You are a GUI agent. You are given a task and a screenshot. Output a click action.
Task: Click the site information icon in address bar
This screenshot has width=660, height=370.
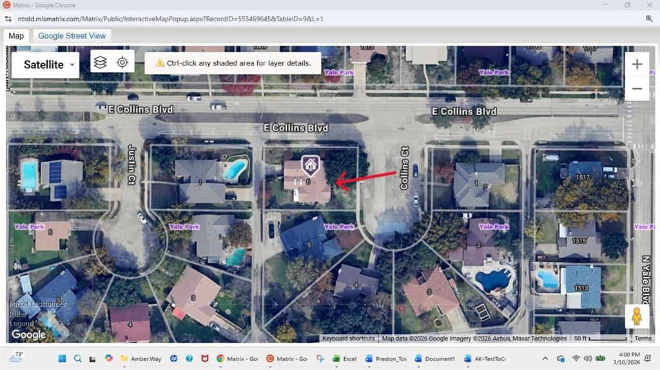click(8, 19)
